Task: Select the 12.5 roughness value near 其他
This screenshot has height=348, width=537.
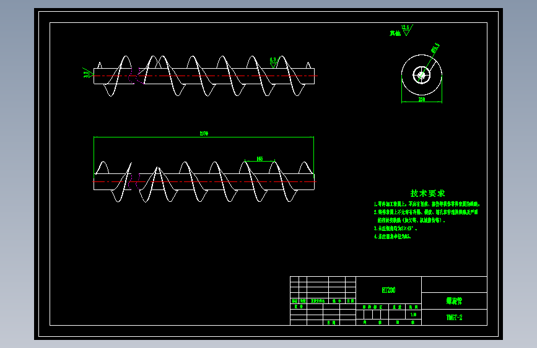Action: point(405,27)
